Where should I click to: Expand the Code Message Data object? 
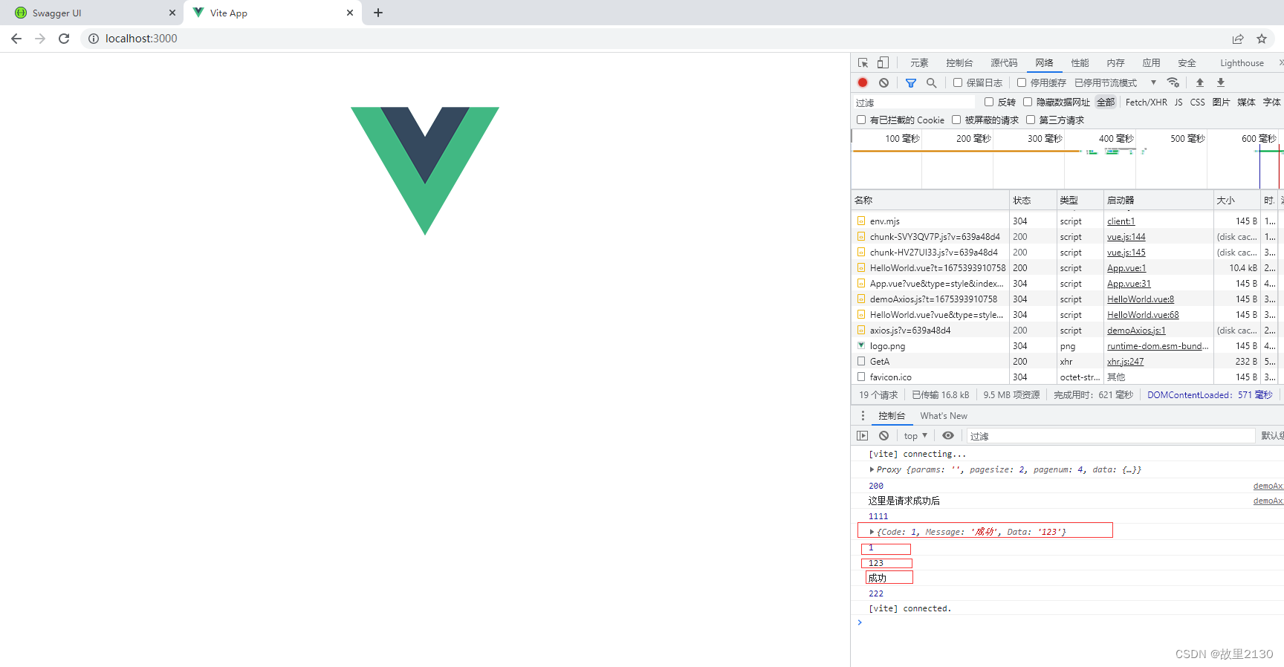[872, 532]
